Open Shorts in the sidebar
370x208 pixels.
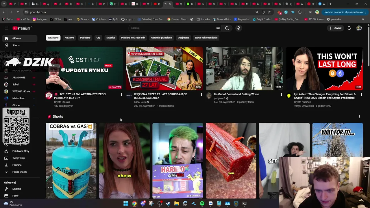pyautogui.click(x=20, y=45)
